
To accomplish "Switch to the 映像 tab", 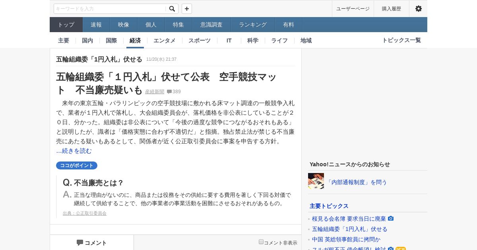I will pos(124,25).
